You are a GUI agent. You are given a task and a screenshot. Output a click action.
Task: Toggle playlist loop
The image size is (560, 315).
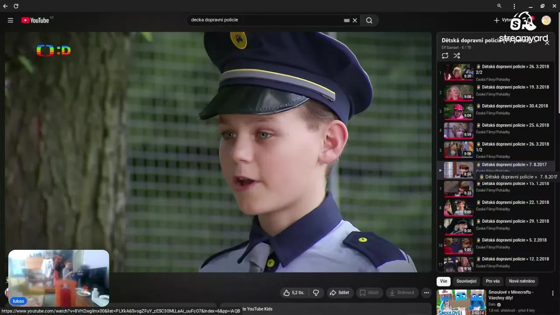pos(445,56)
